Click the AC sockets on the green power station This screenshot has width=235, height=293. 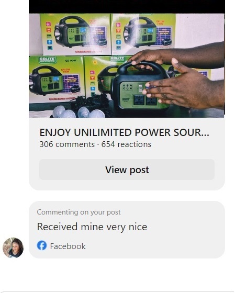(x=145, y=99)
